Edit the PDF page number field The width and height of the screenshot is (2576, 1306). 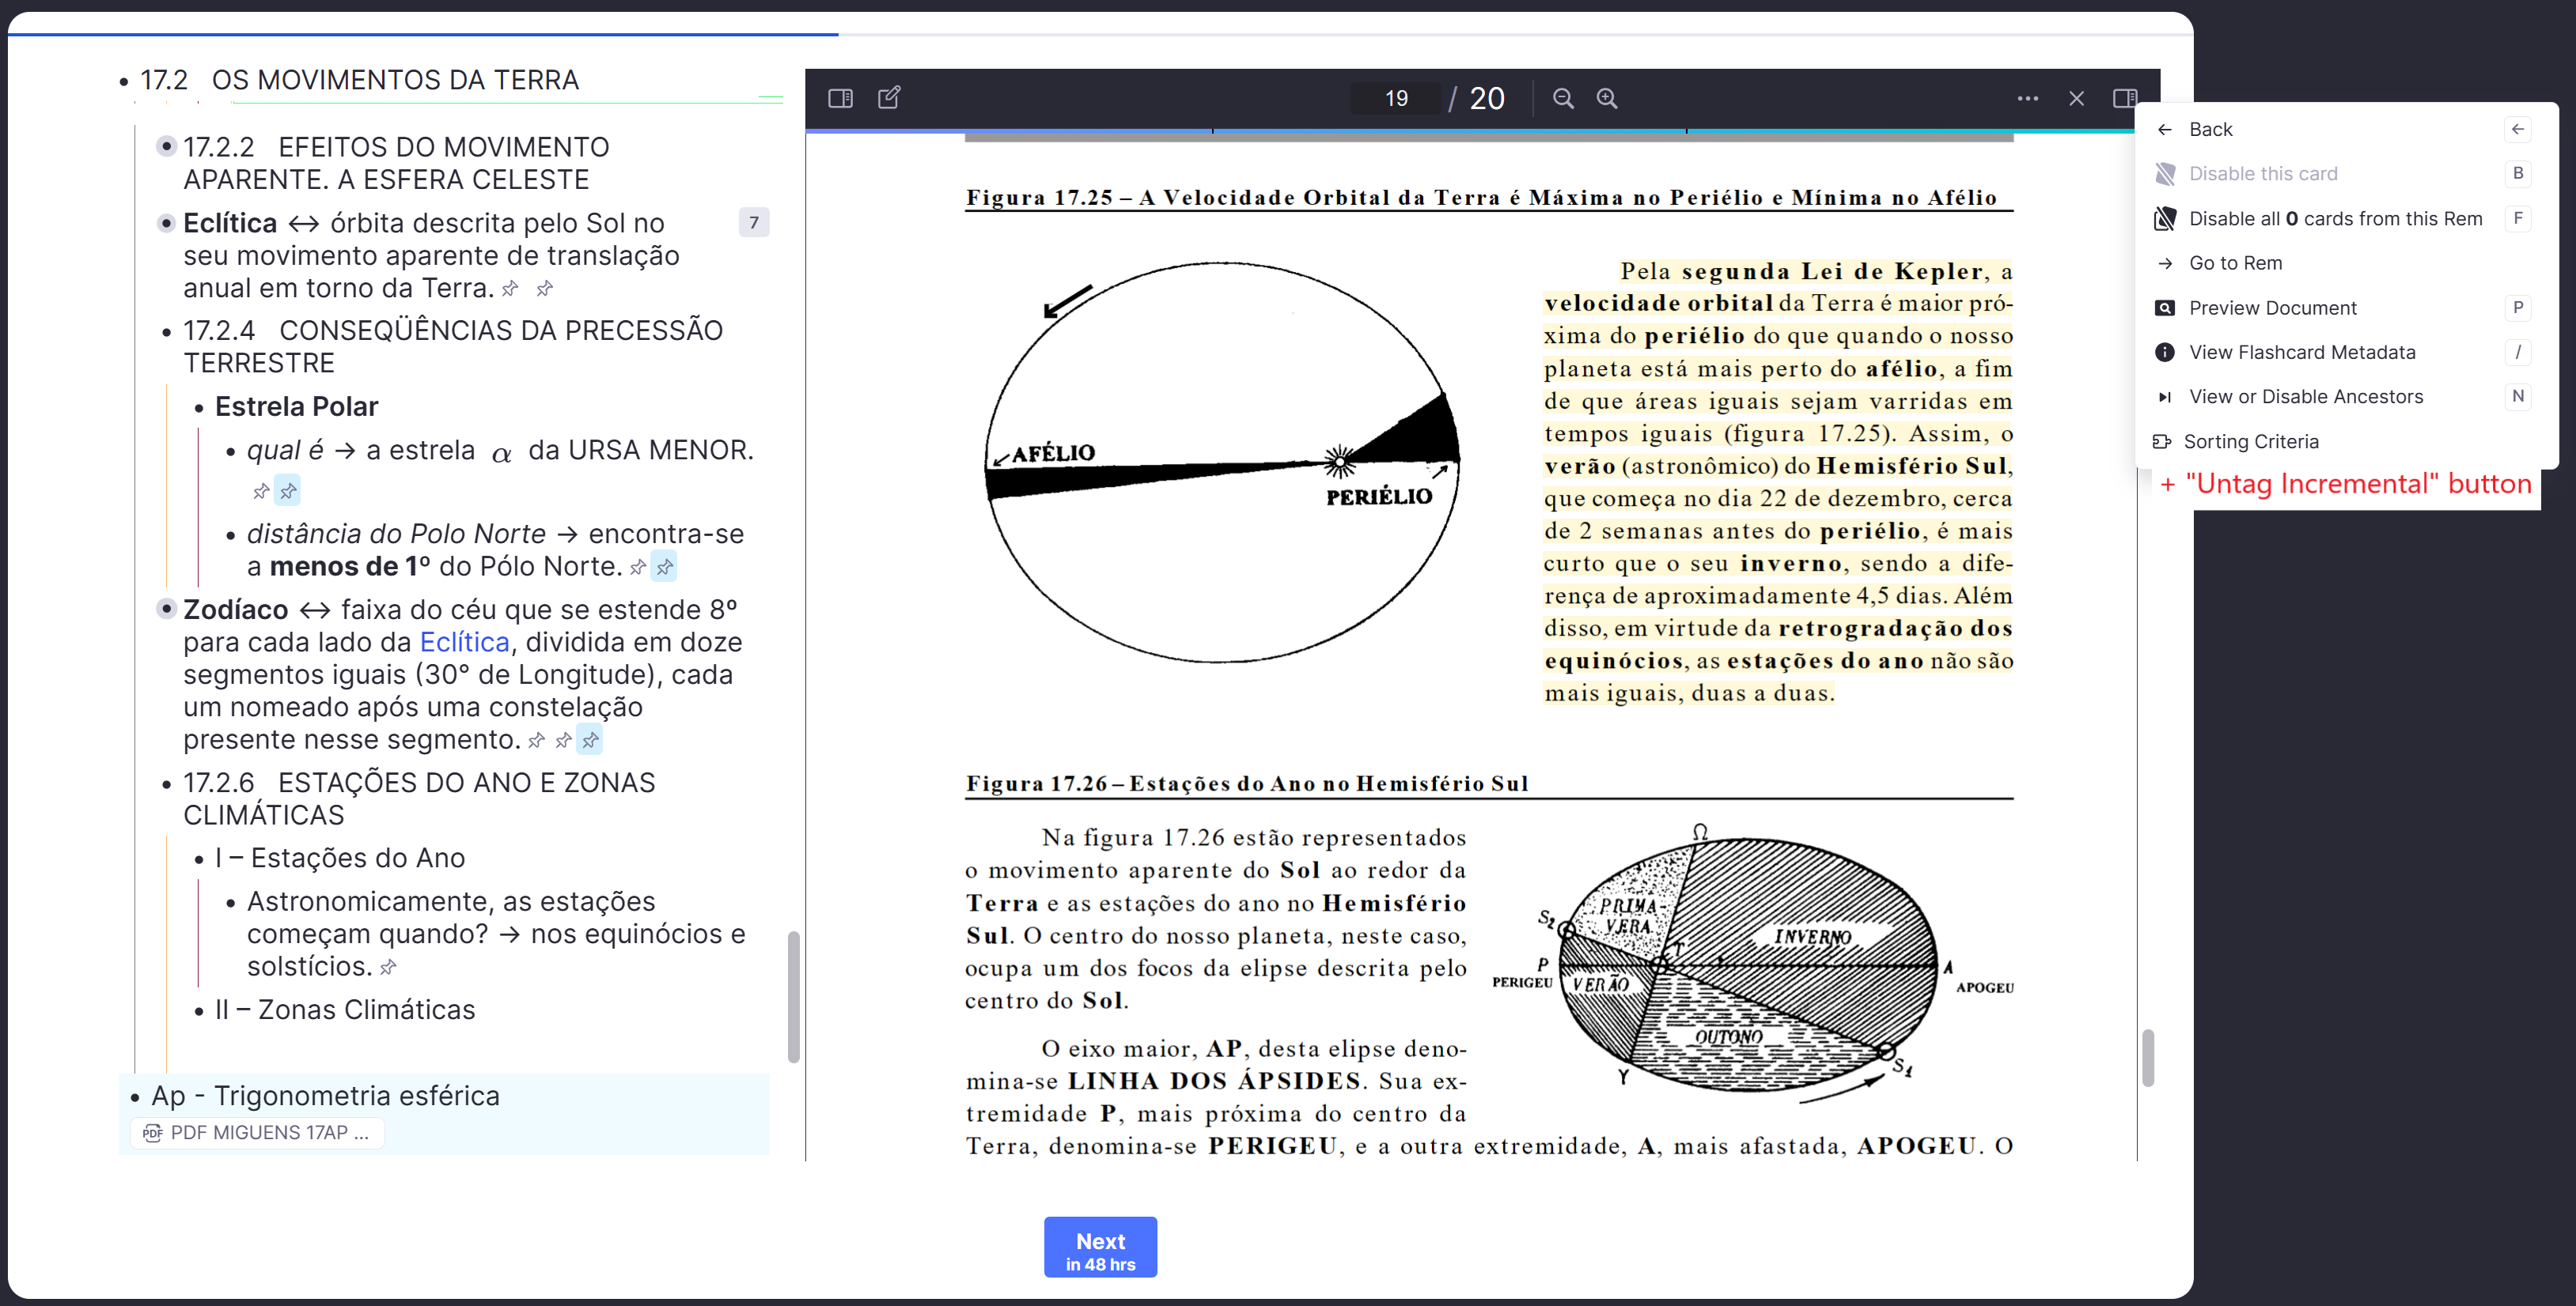coord(1396,98)
